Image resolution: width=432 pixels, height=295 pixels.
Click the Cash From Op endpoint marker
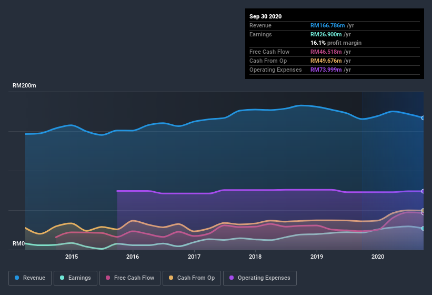[423, 210]
